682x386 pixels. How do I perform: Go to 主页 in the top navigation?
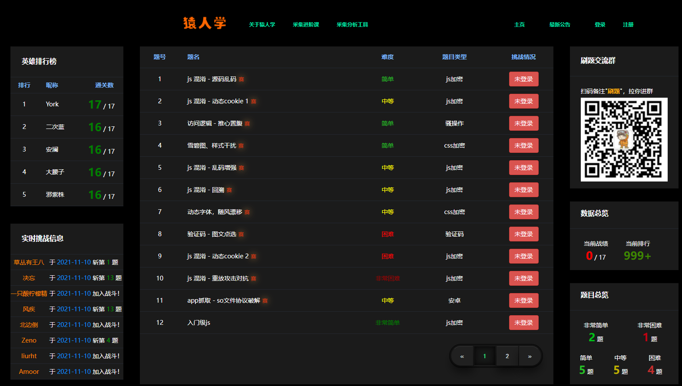(519, 25)
